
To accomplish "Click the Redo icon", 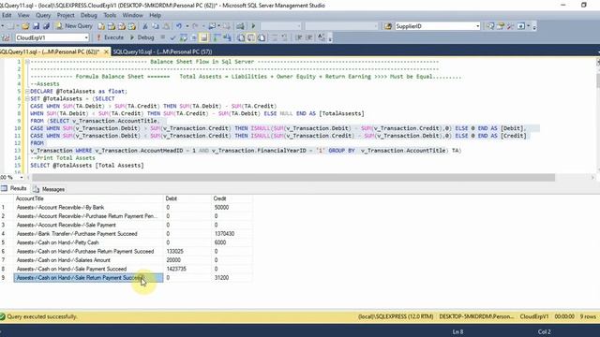I will 195,26.
